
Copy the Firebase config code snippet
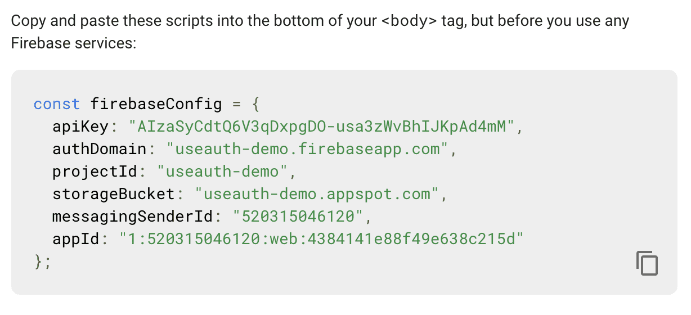pyautogui.click(x=647, y=263)
